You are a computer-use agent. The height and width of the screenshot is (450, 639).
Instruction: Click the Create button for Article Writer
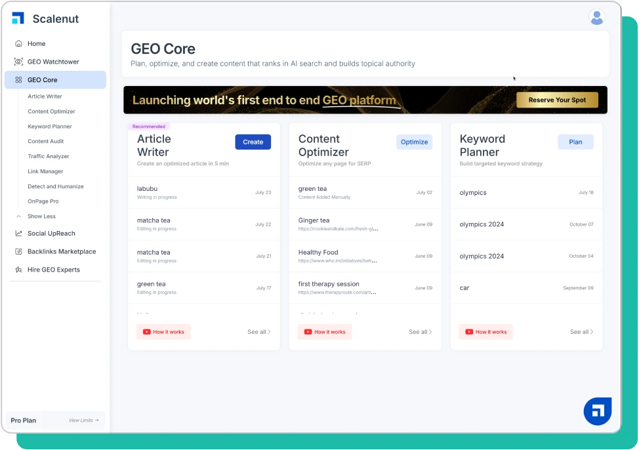coord(253,142)
